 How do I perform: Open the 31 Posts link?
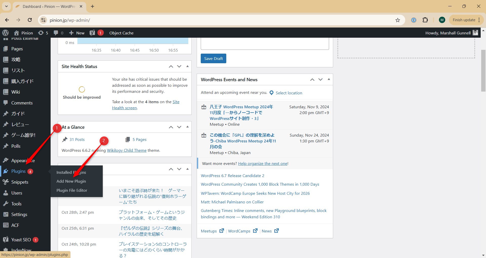click(x=77, y=140)
